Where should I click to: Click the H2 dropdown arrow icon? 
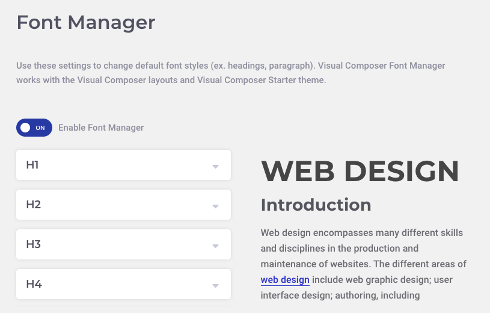(x=215, y=206)
